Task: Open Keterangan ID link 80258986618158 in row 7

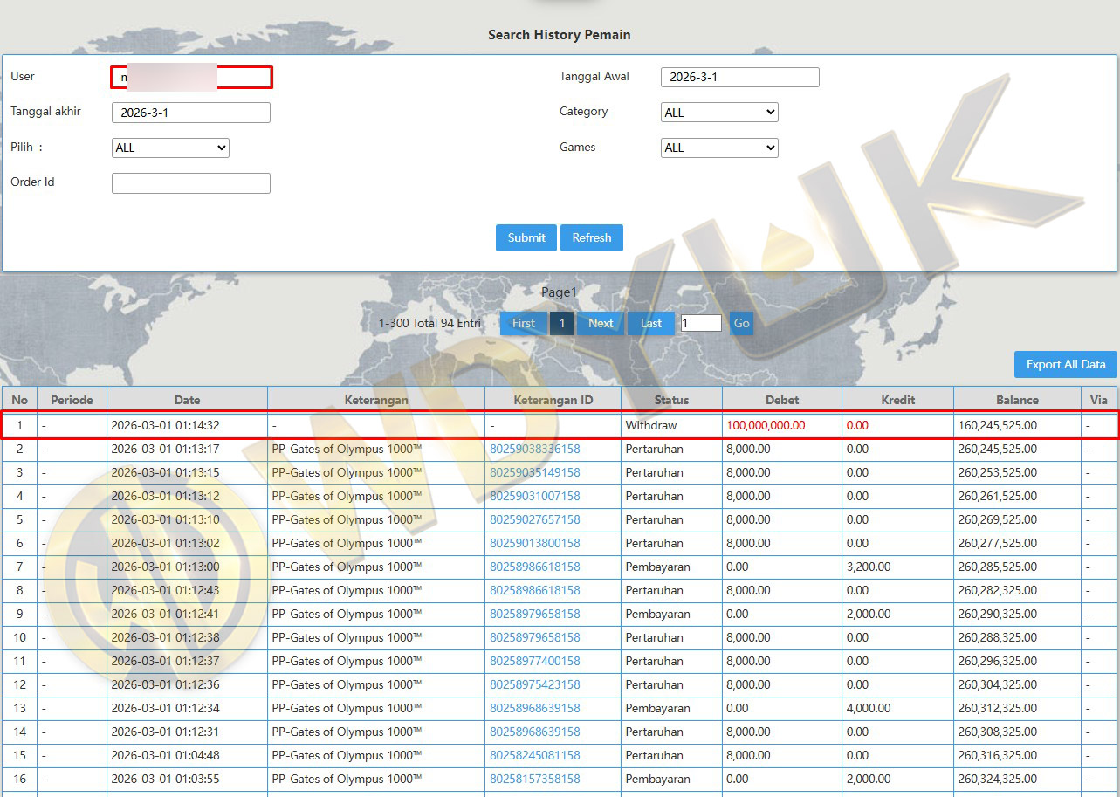Action: click(534, 567)
